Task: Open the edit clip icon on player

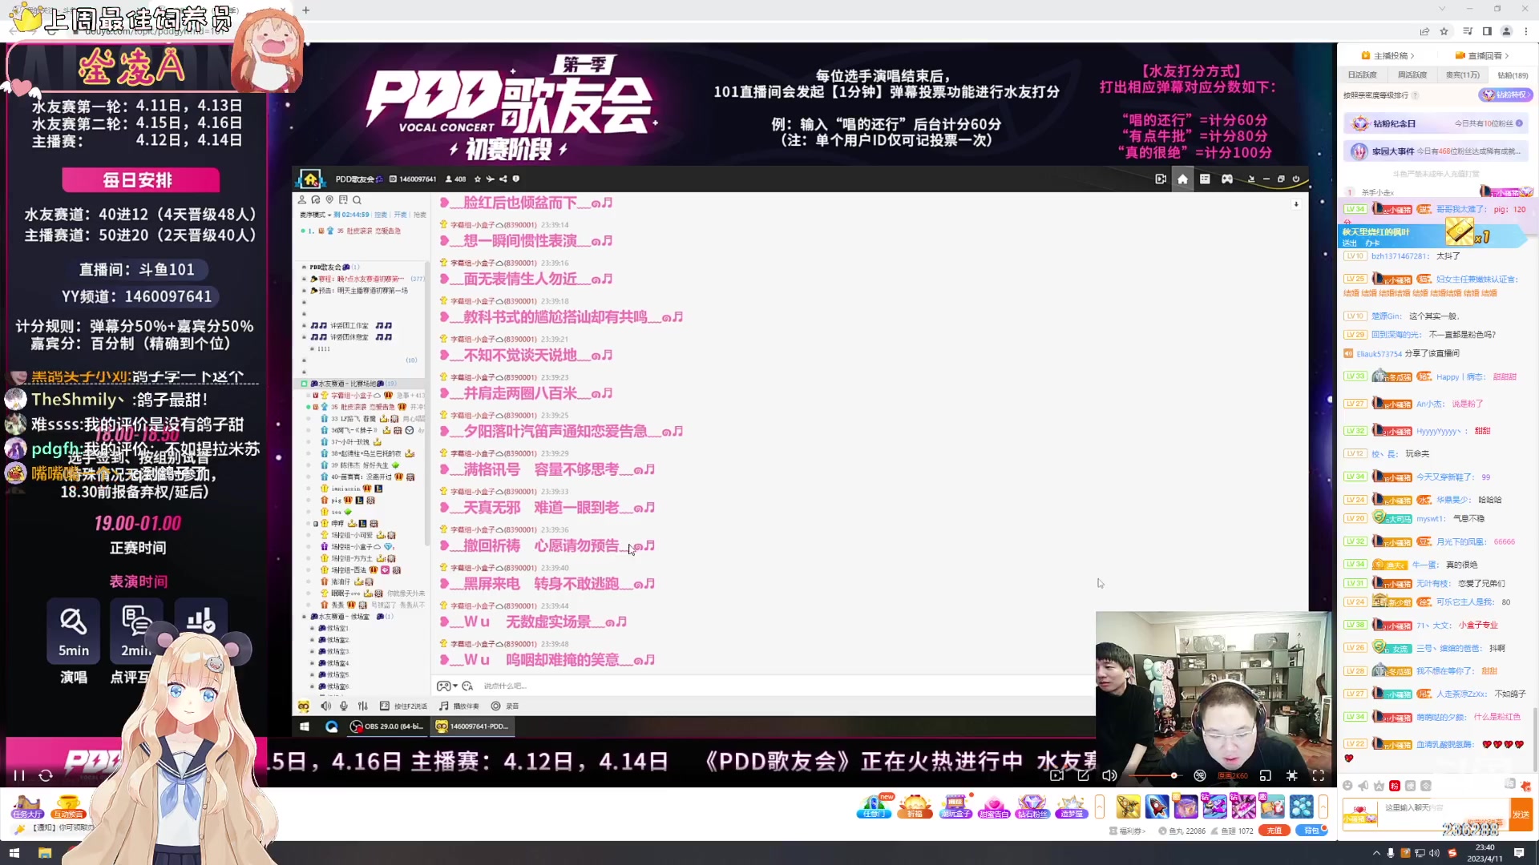Action: [x=1084, y=775]
